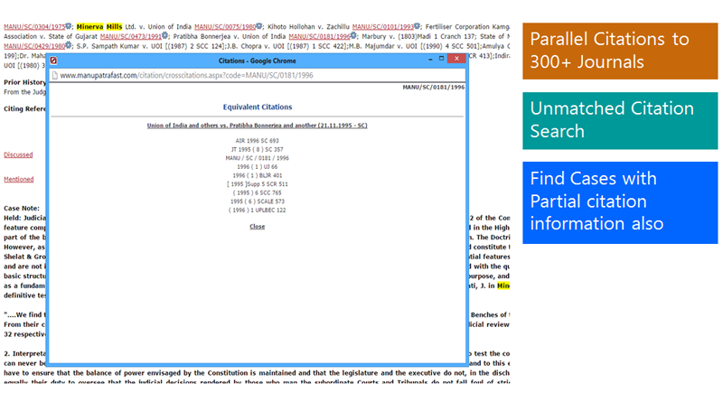723x402 pixels.
Task: Maximize the Citations Chrome popup window
Action: tap(440, 59)
